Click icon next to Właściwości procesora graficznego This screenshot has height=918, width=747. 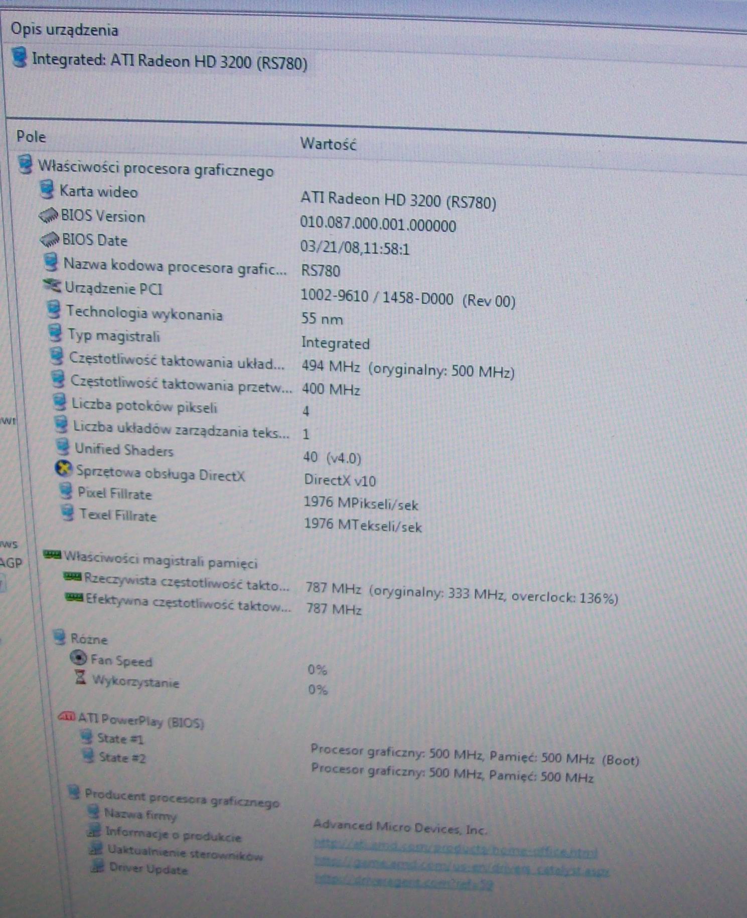25,164
